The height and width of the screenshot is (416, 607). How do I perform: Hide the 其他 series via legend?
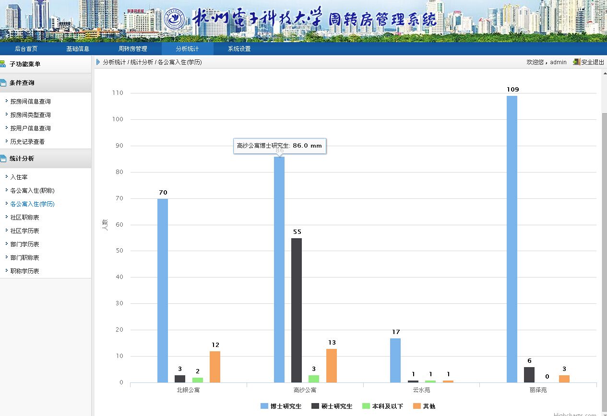[424, 406]
